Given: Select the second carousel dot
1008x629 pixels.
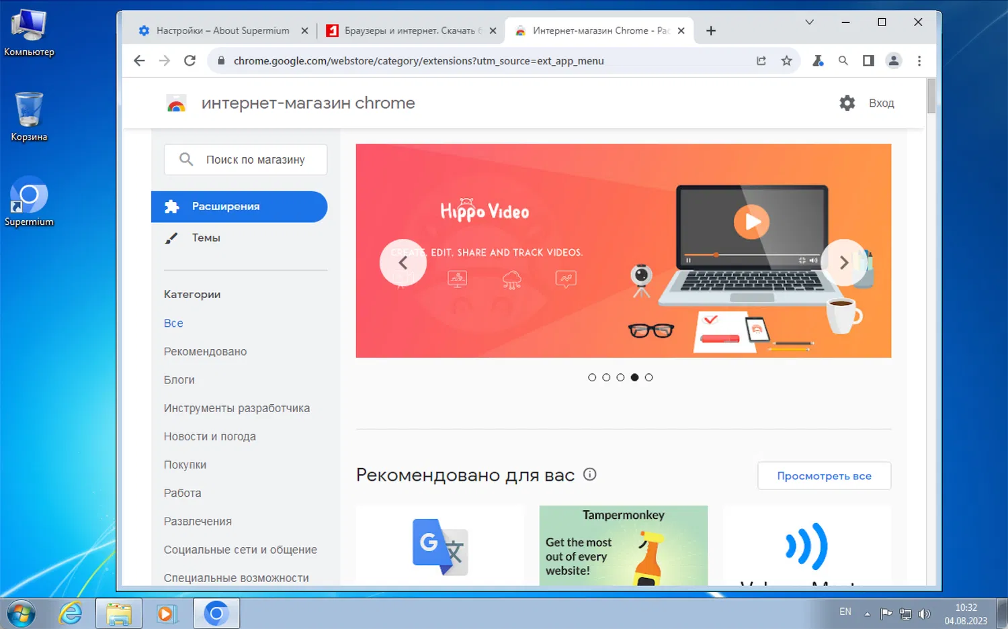Looking at the screenshot, I should click(x=606, y=377).
